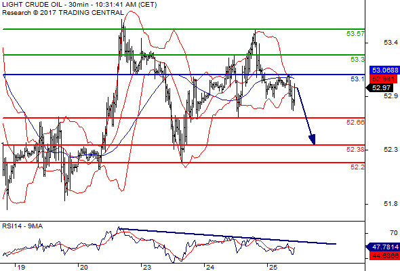
Task: Click the 'Research © 2017 TRADING CENTRAL' text
Action: tap(63, 13)
